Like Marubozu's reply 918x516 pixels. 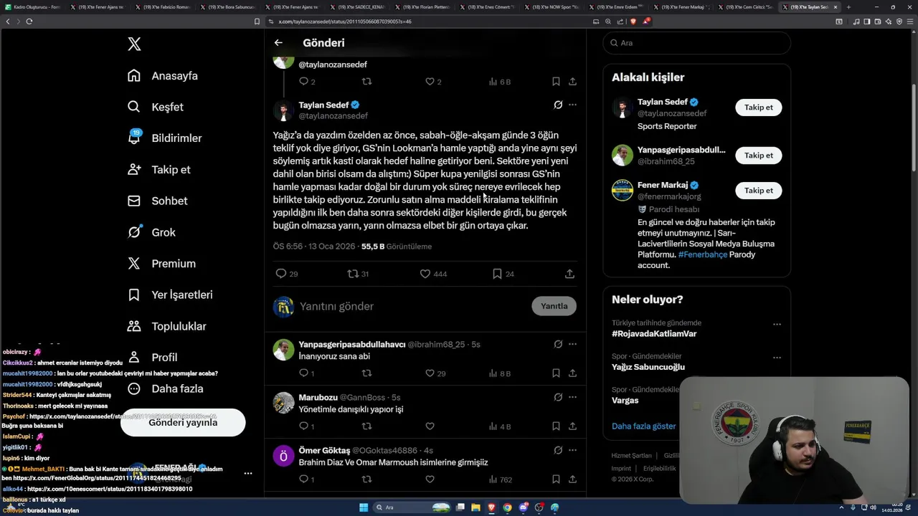[430, 426]
